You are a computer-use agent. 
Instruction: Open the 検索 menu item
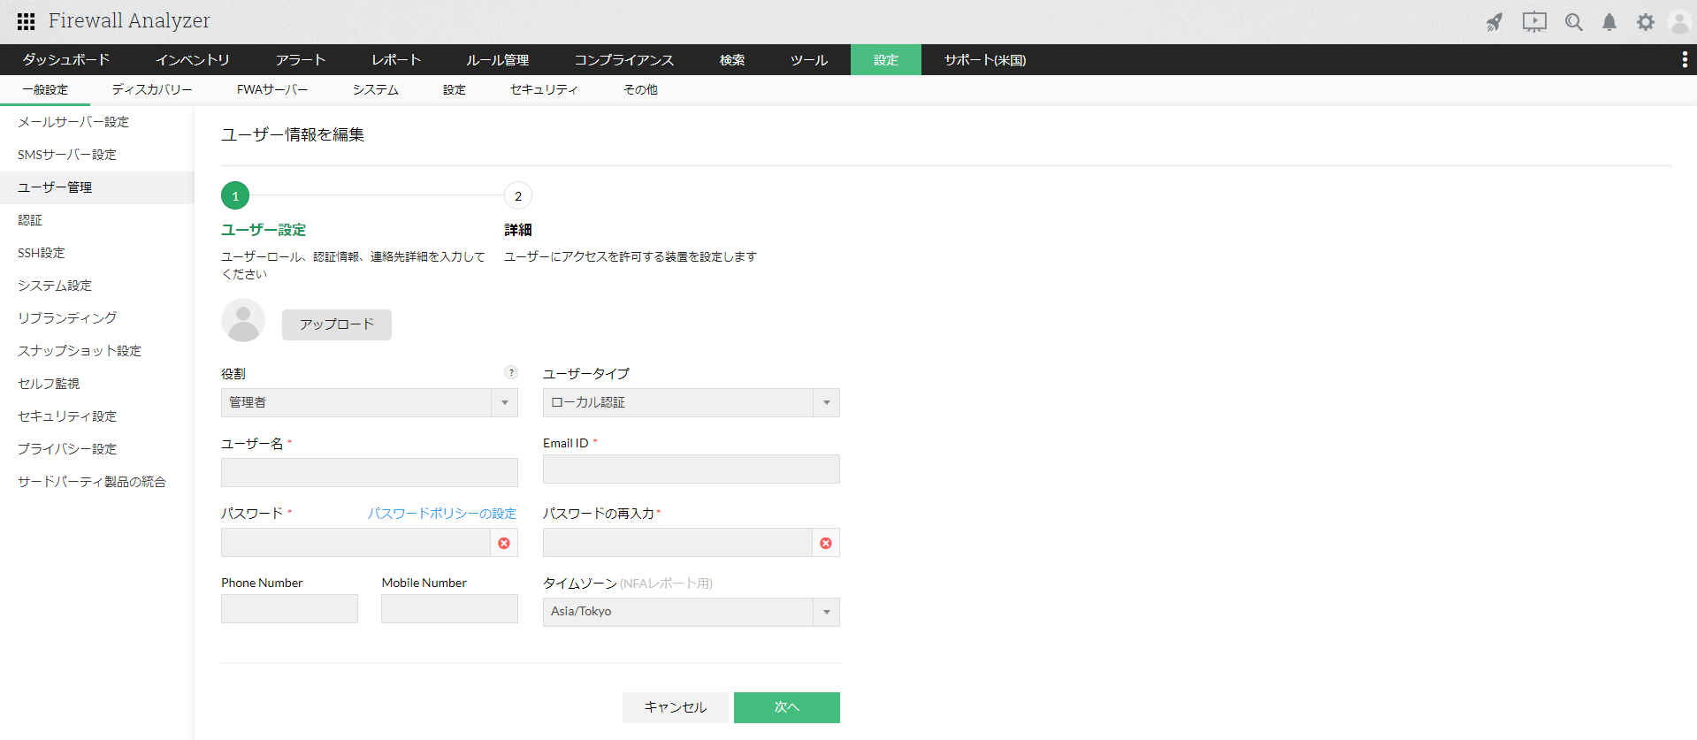tap(732, 59)
